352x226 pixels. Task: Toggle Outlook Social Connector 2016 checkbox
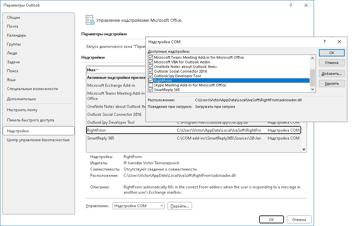[x=151, y=71]
